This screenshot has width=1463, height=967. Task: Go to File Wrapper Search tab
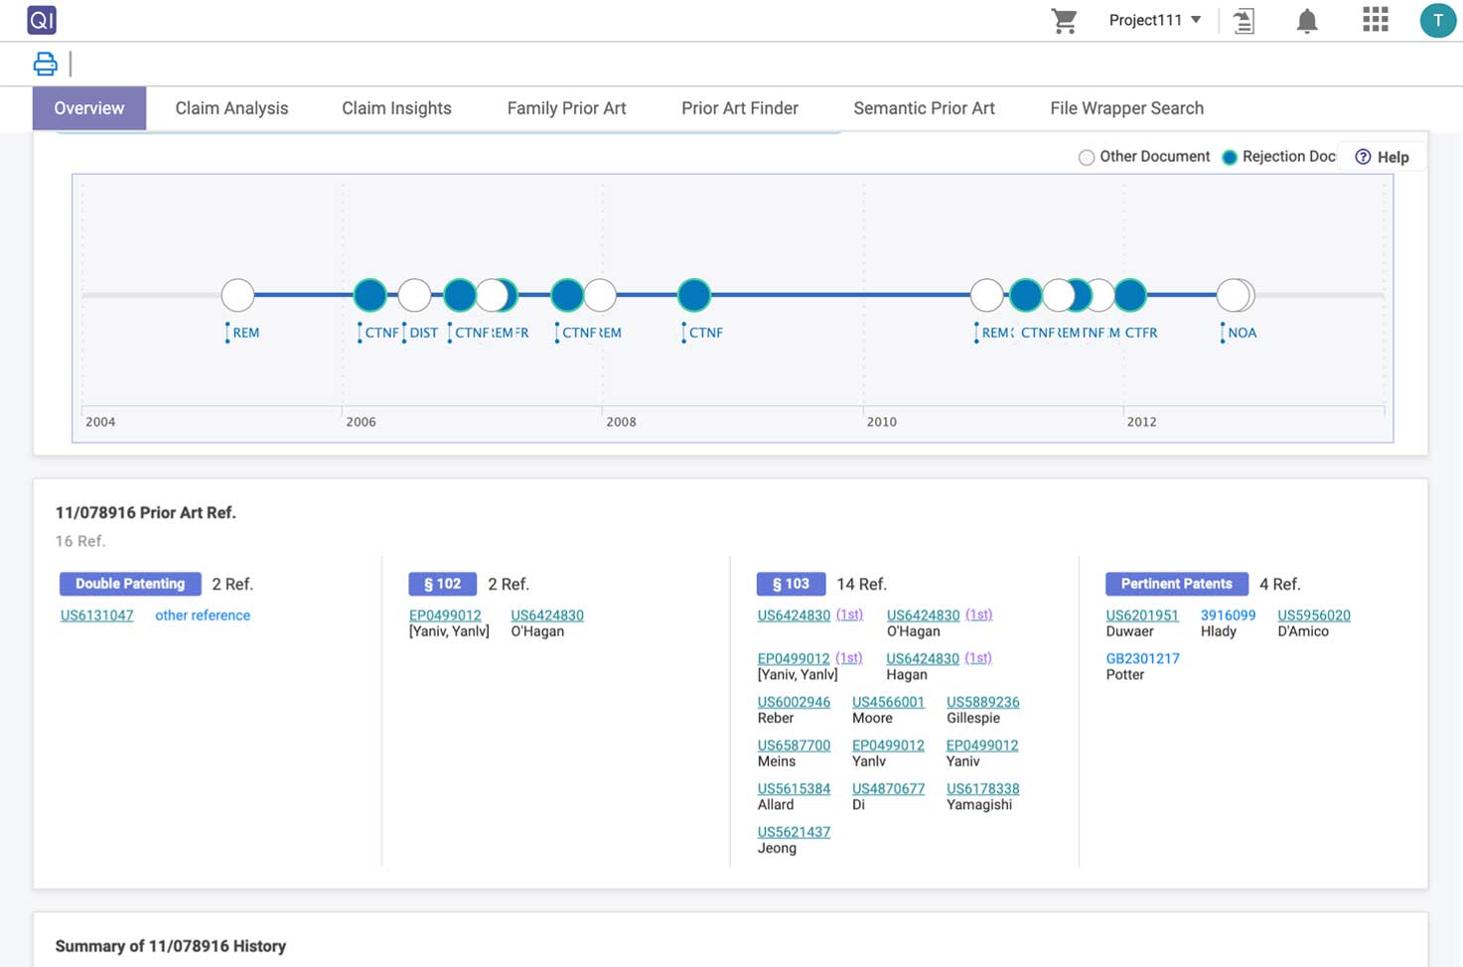(1126, 108)
